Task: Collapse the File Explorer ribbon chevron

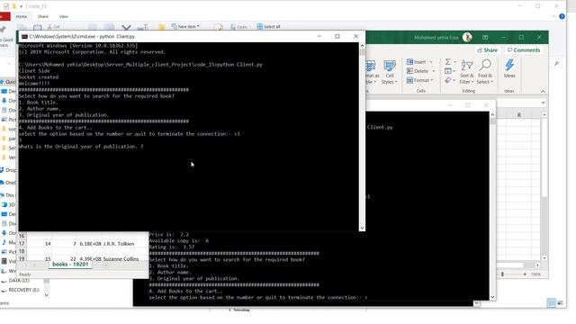Action: pyautogui.click(x=553, y=16)
